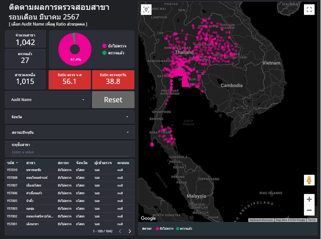Click the ผู้เข้าตรวจ column header
The image size is (321, 239).
(103, 163)
